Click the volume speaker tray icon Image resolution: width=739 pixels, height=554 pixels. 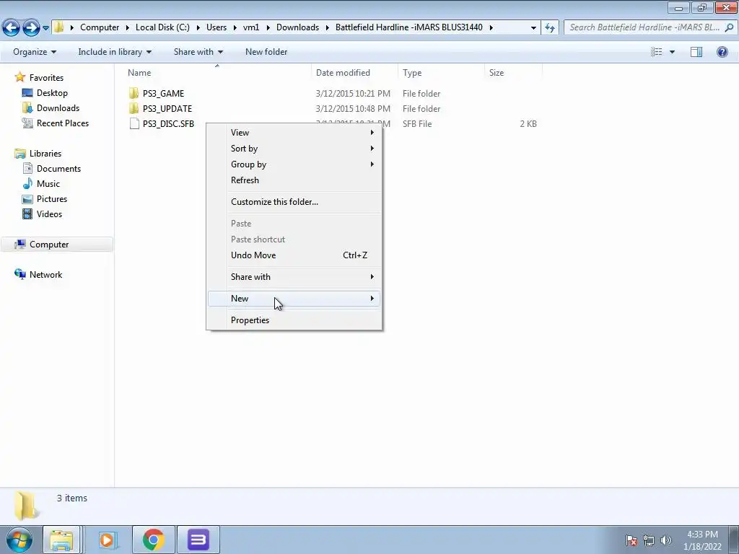[665, 540]
